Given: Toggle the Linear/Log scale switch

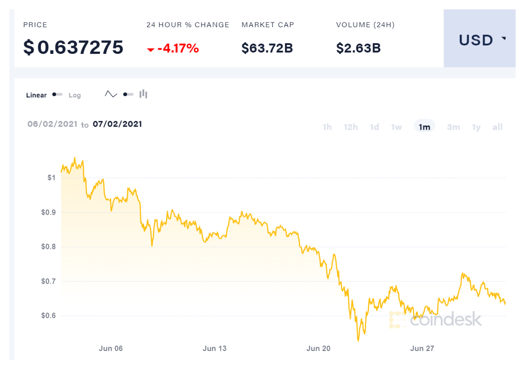Looking at the screenshot, I should click(58, 95).
